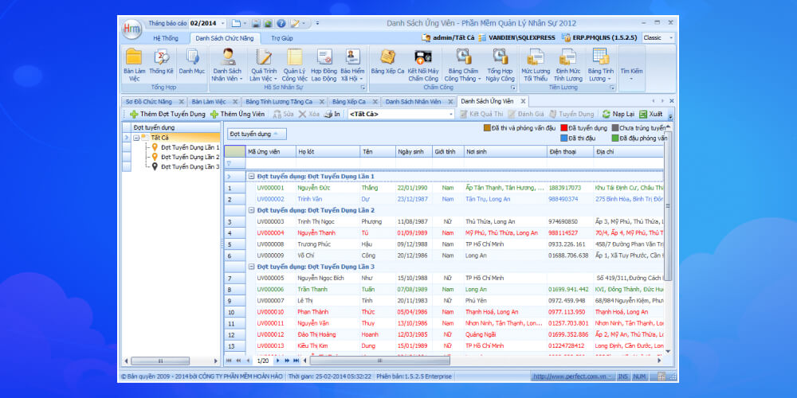
Task: Open Quản Lý Công Việc ribbon icon
Action: click(x=295, y=65)
